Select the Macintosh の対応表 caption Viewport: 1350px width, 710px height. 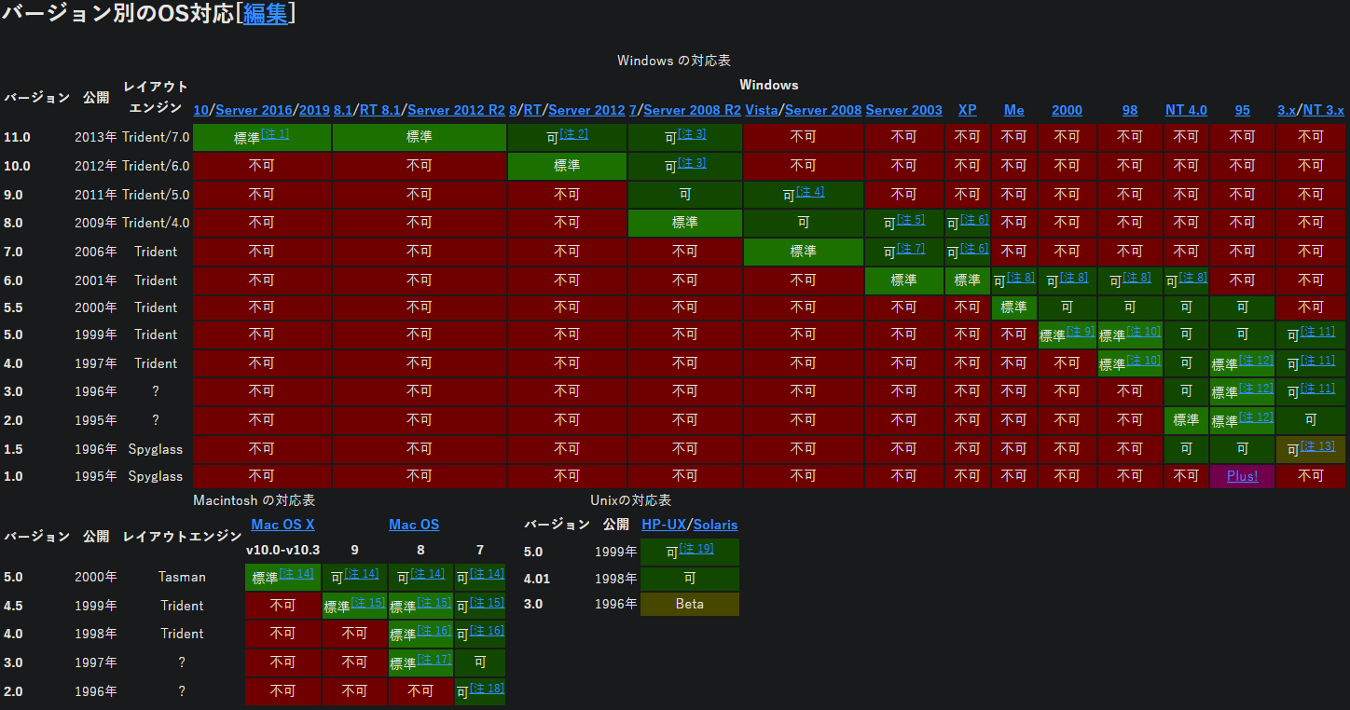click(254, 500)
